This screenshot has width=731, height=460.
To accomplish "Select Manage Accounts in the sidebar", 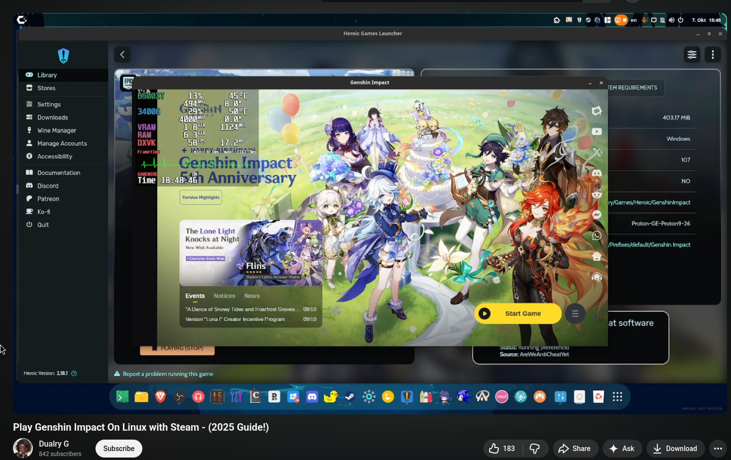I will coord(63,143).
